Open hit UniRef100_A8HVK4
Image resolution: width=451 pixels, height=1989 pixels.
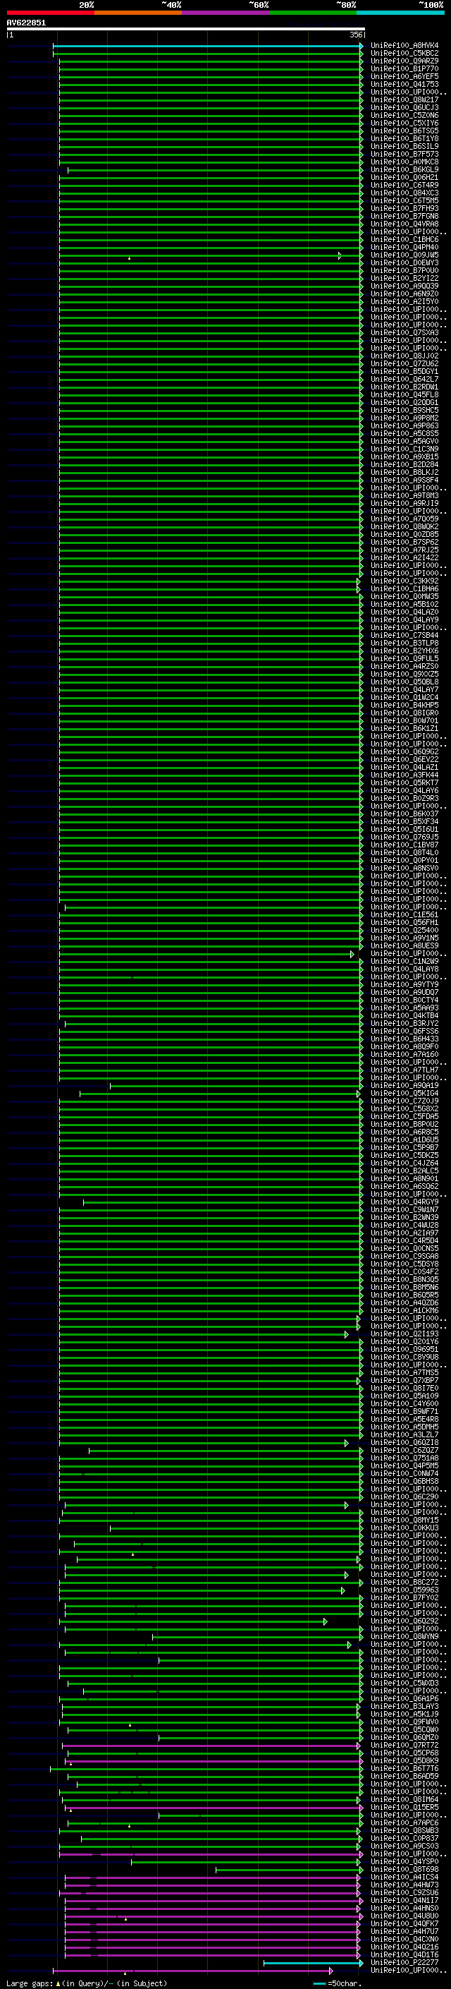tap(404, 46)
